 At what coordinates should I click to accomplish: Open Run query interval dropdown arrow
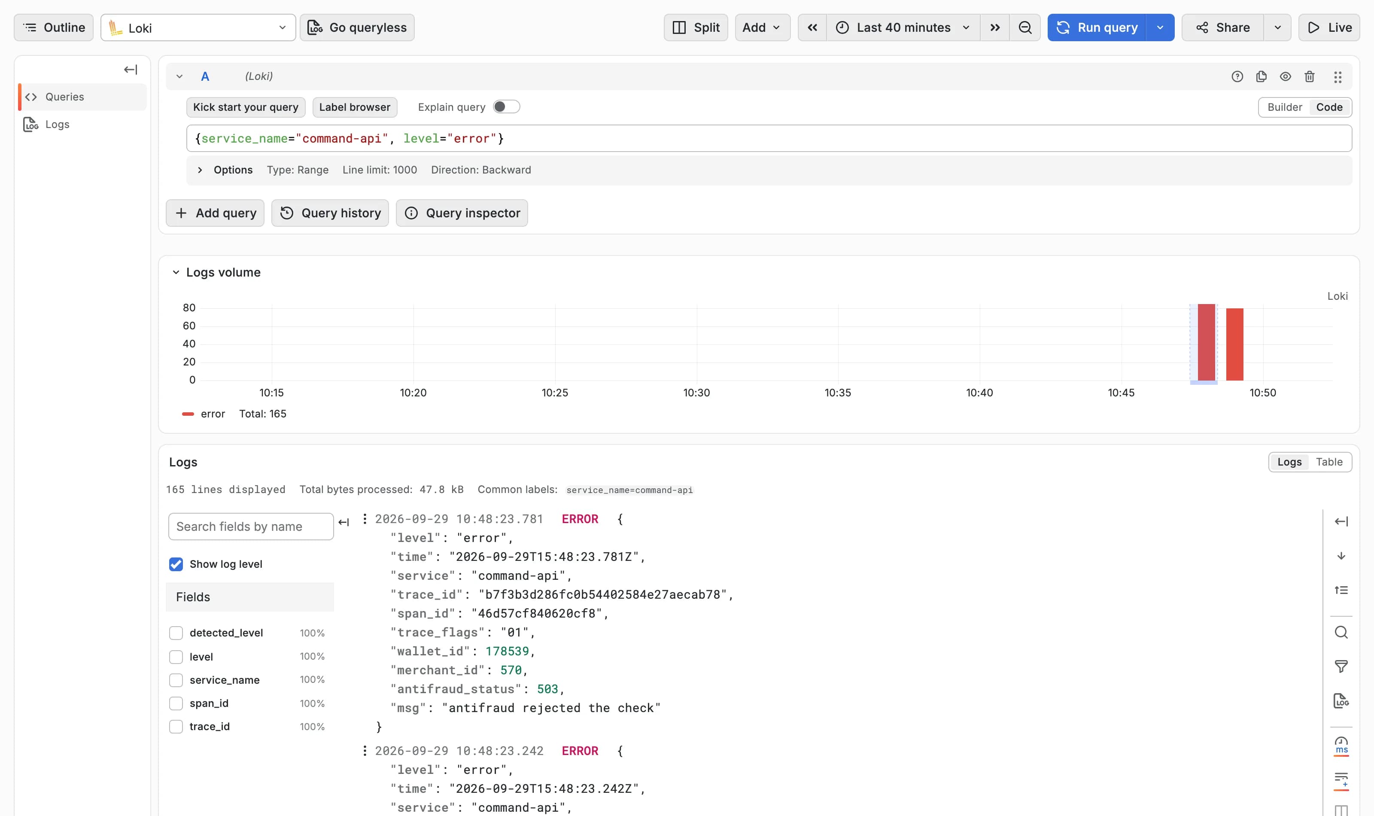click(1160, 27)
